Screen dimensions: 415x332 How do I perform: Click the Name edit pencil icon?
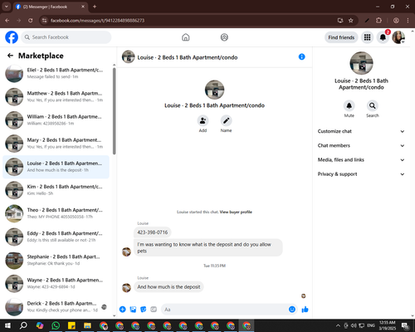[x=226, y=120]
